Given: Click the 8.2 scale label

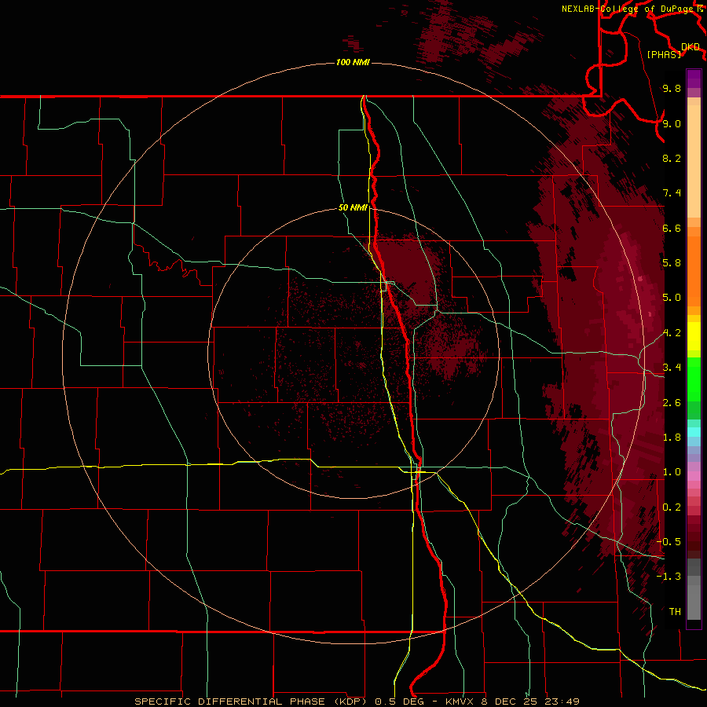Looking at the screenshot, I should point(672,158).
